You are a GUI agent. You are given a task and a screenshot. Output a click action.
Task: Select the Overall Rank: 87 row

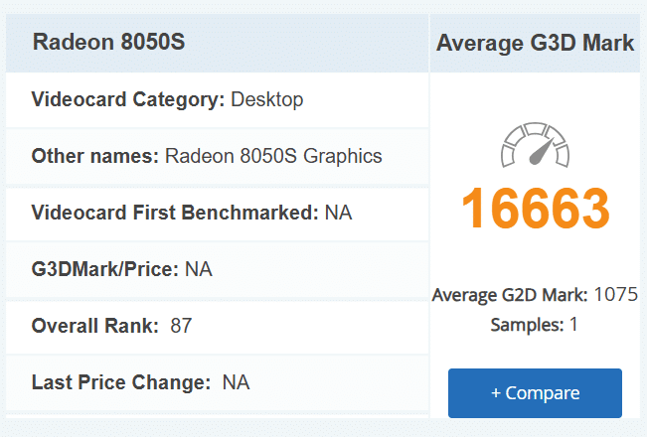tap(217, 326)
